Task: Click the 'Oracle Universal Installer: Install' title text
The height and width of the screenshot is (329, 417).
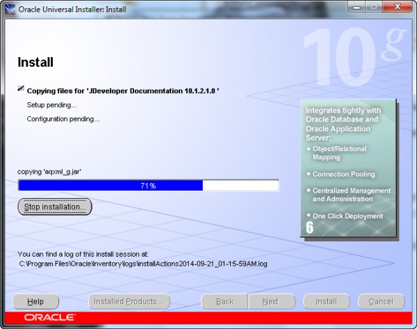Action: [72, 9]
